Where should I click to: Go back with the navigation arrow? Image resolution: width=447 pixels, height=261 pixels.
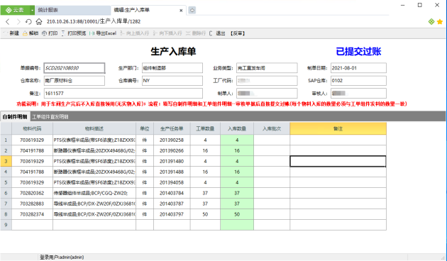(8, 22)
